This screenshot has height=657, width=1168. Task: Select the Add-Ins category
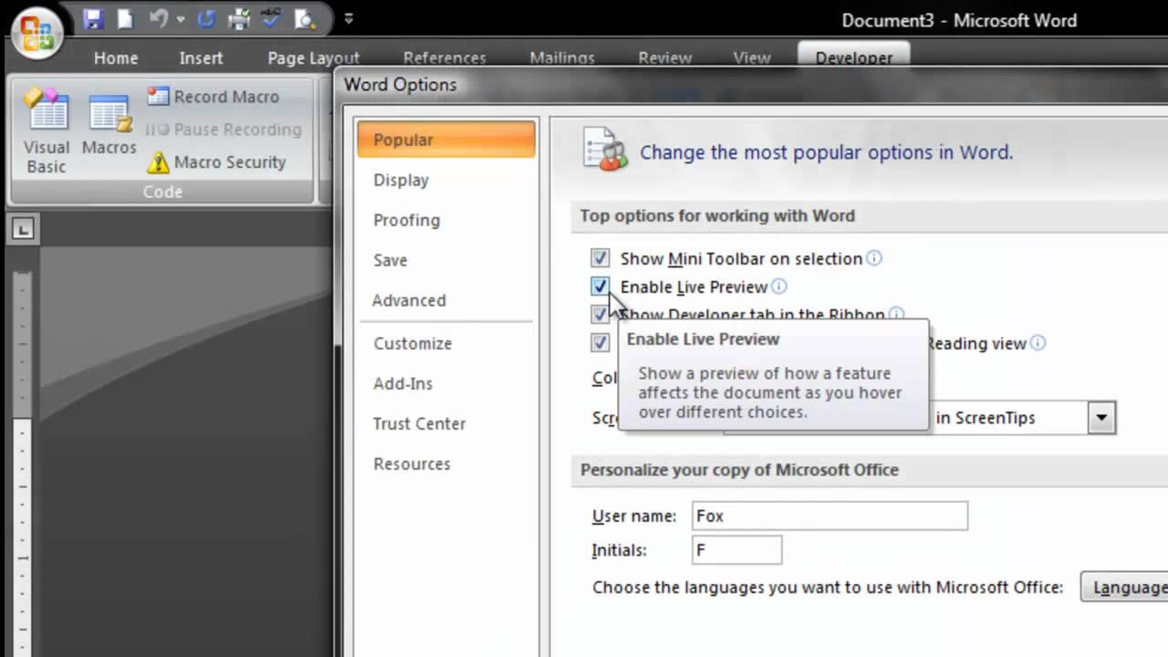(446, 383)
